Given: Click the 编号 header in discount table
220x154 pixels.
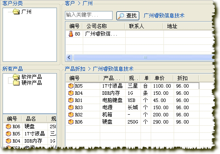Looking at the screenshot, I should pyautogui.click(x=83, y=78).
